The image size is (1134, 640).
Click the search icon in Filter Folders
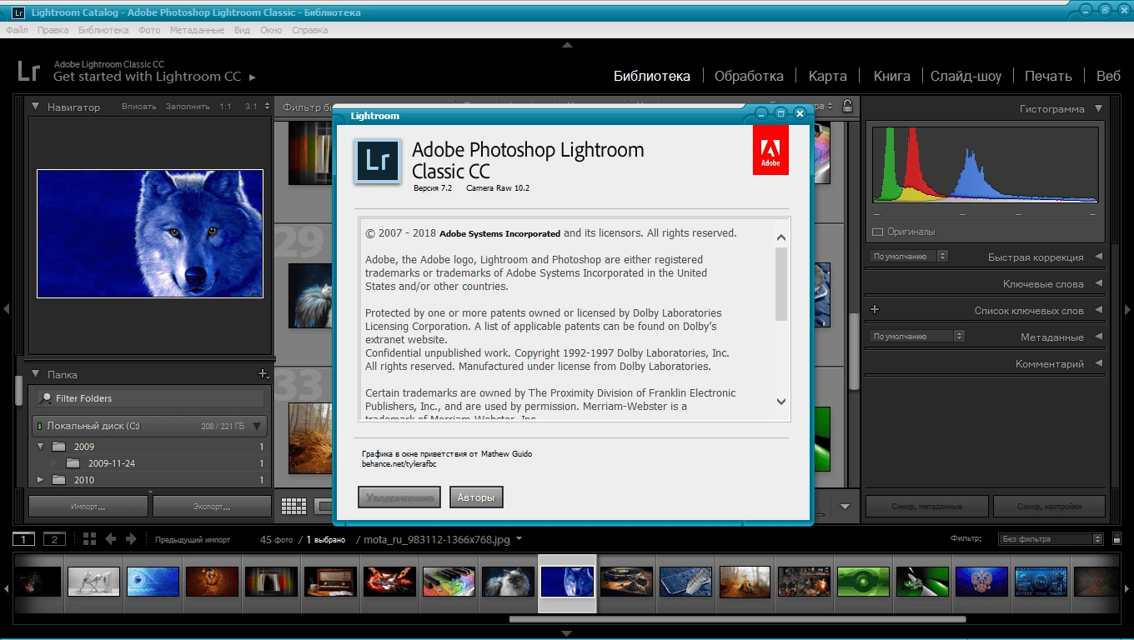[x=46, y=398]
